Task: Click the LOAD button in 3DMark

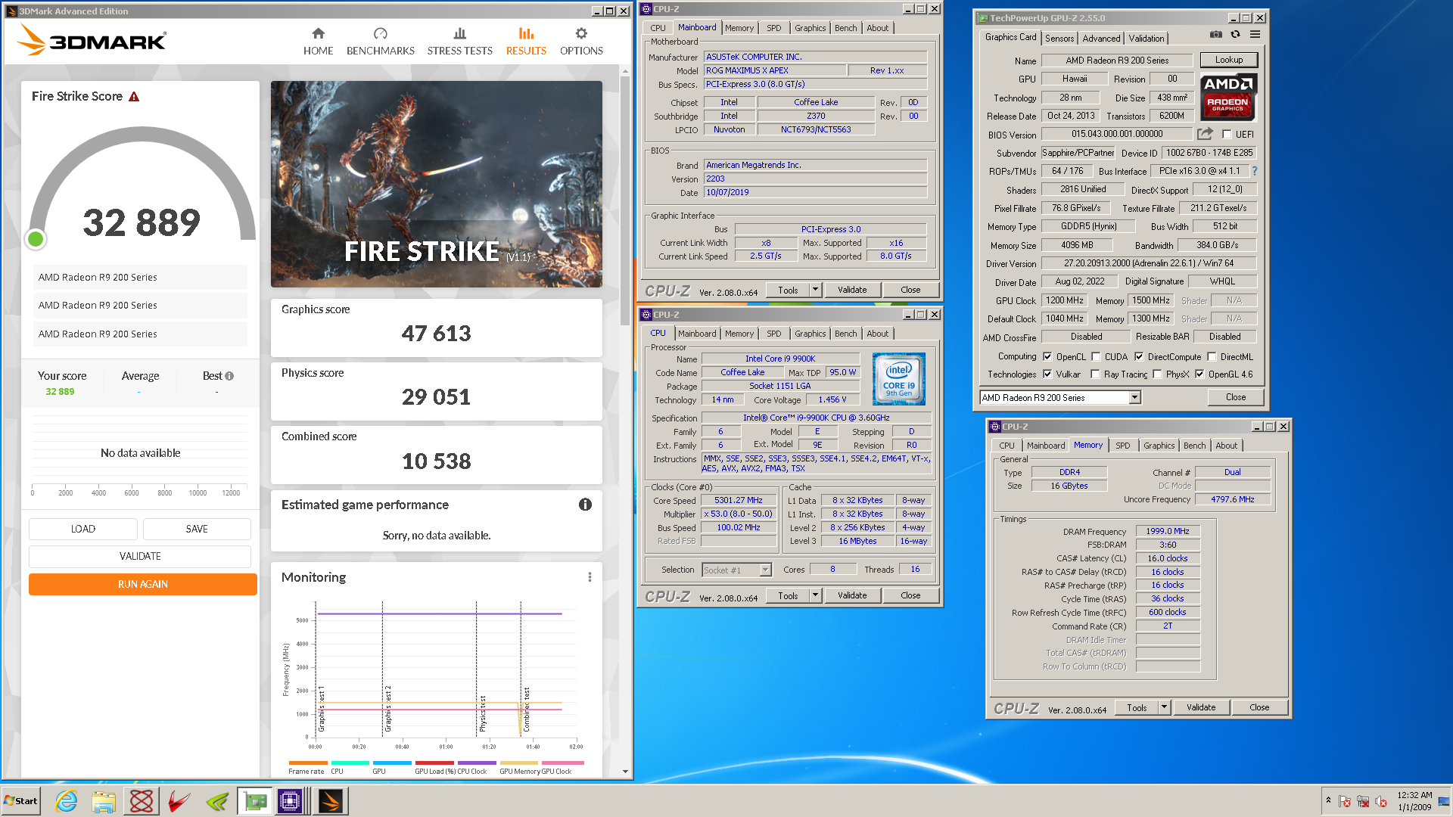Action: coord(83,529)
